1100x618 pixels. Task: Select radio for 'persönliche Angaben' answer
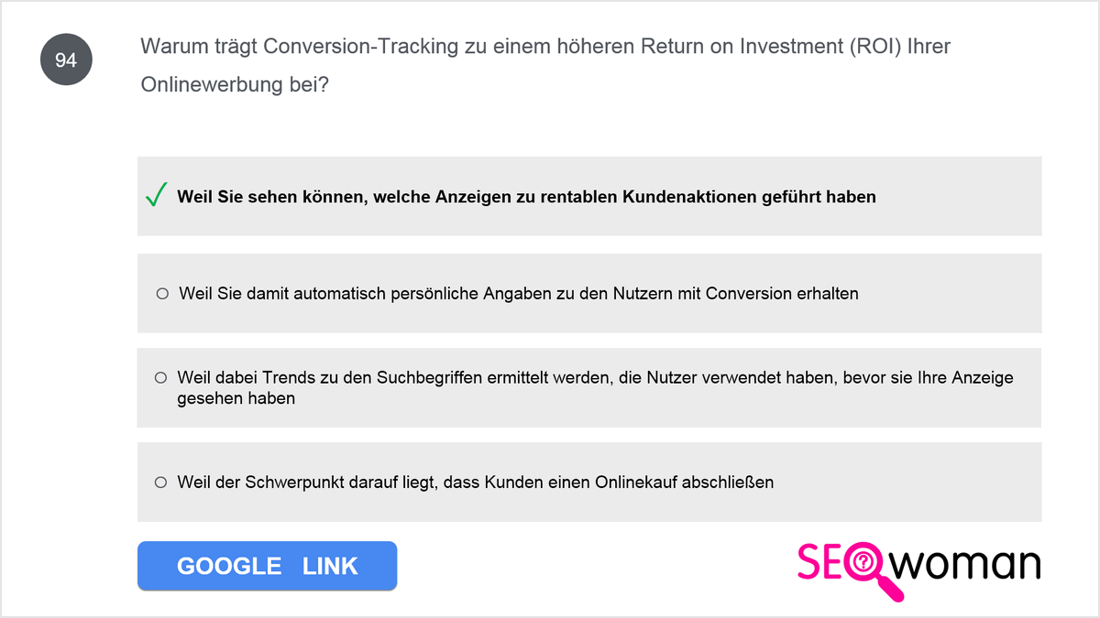coord(162,294)
